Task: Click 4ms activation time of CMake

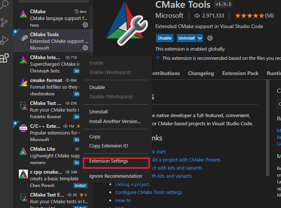Action: click(x=81, y=11)
